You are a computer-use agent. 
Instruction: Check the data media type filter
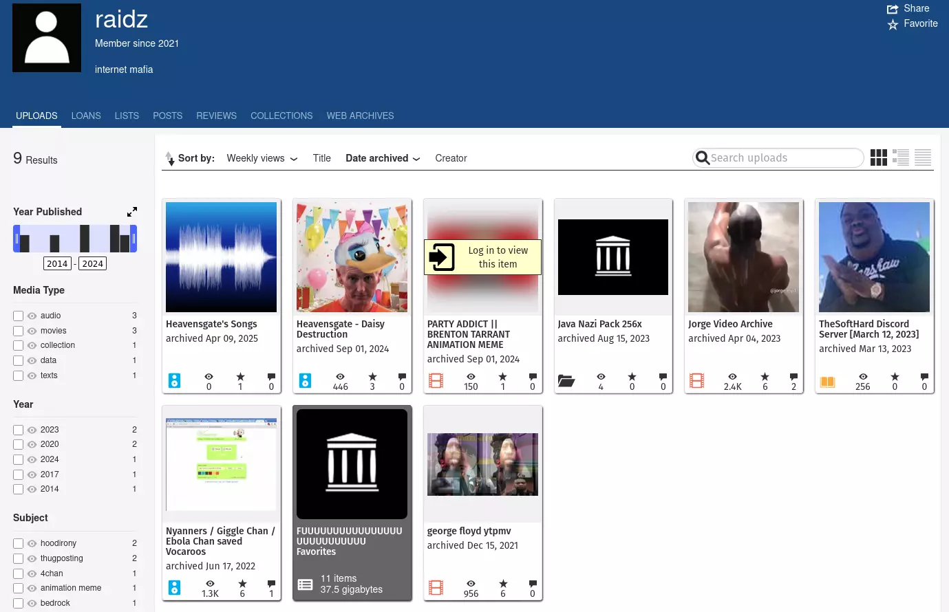(19, 360)
